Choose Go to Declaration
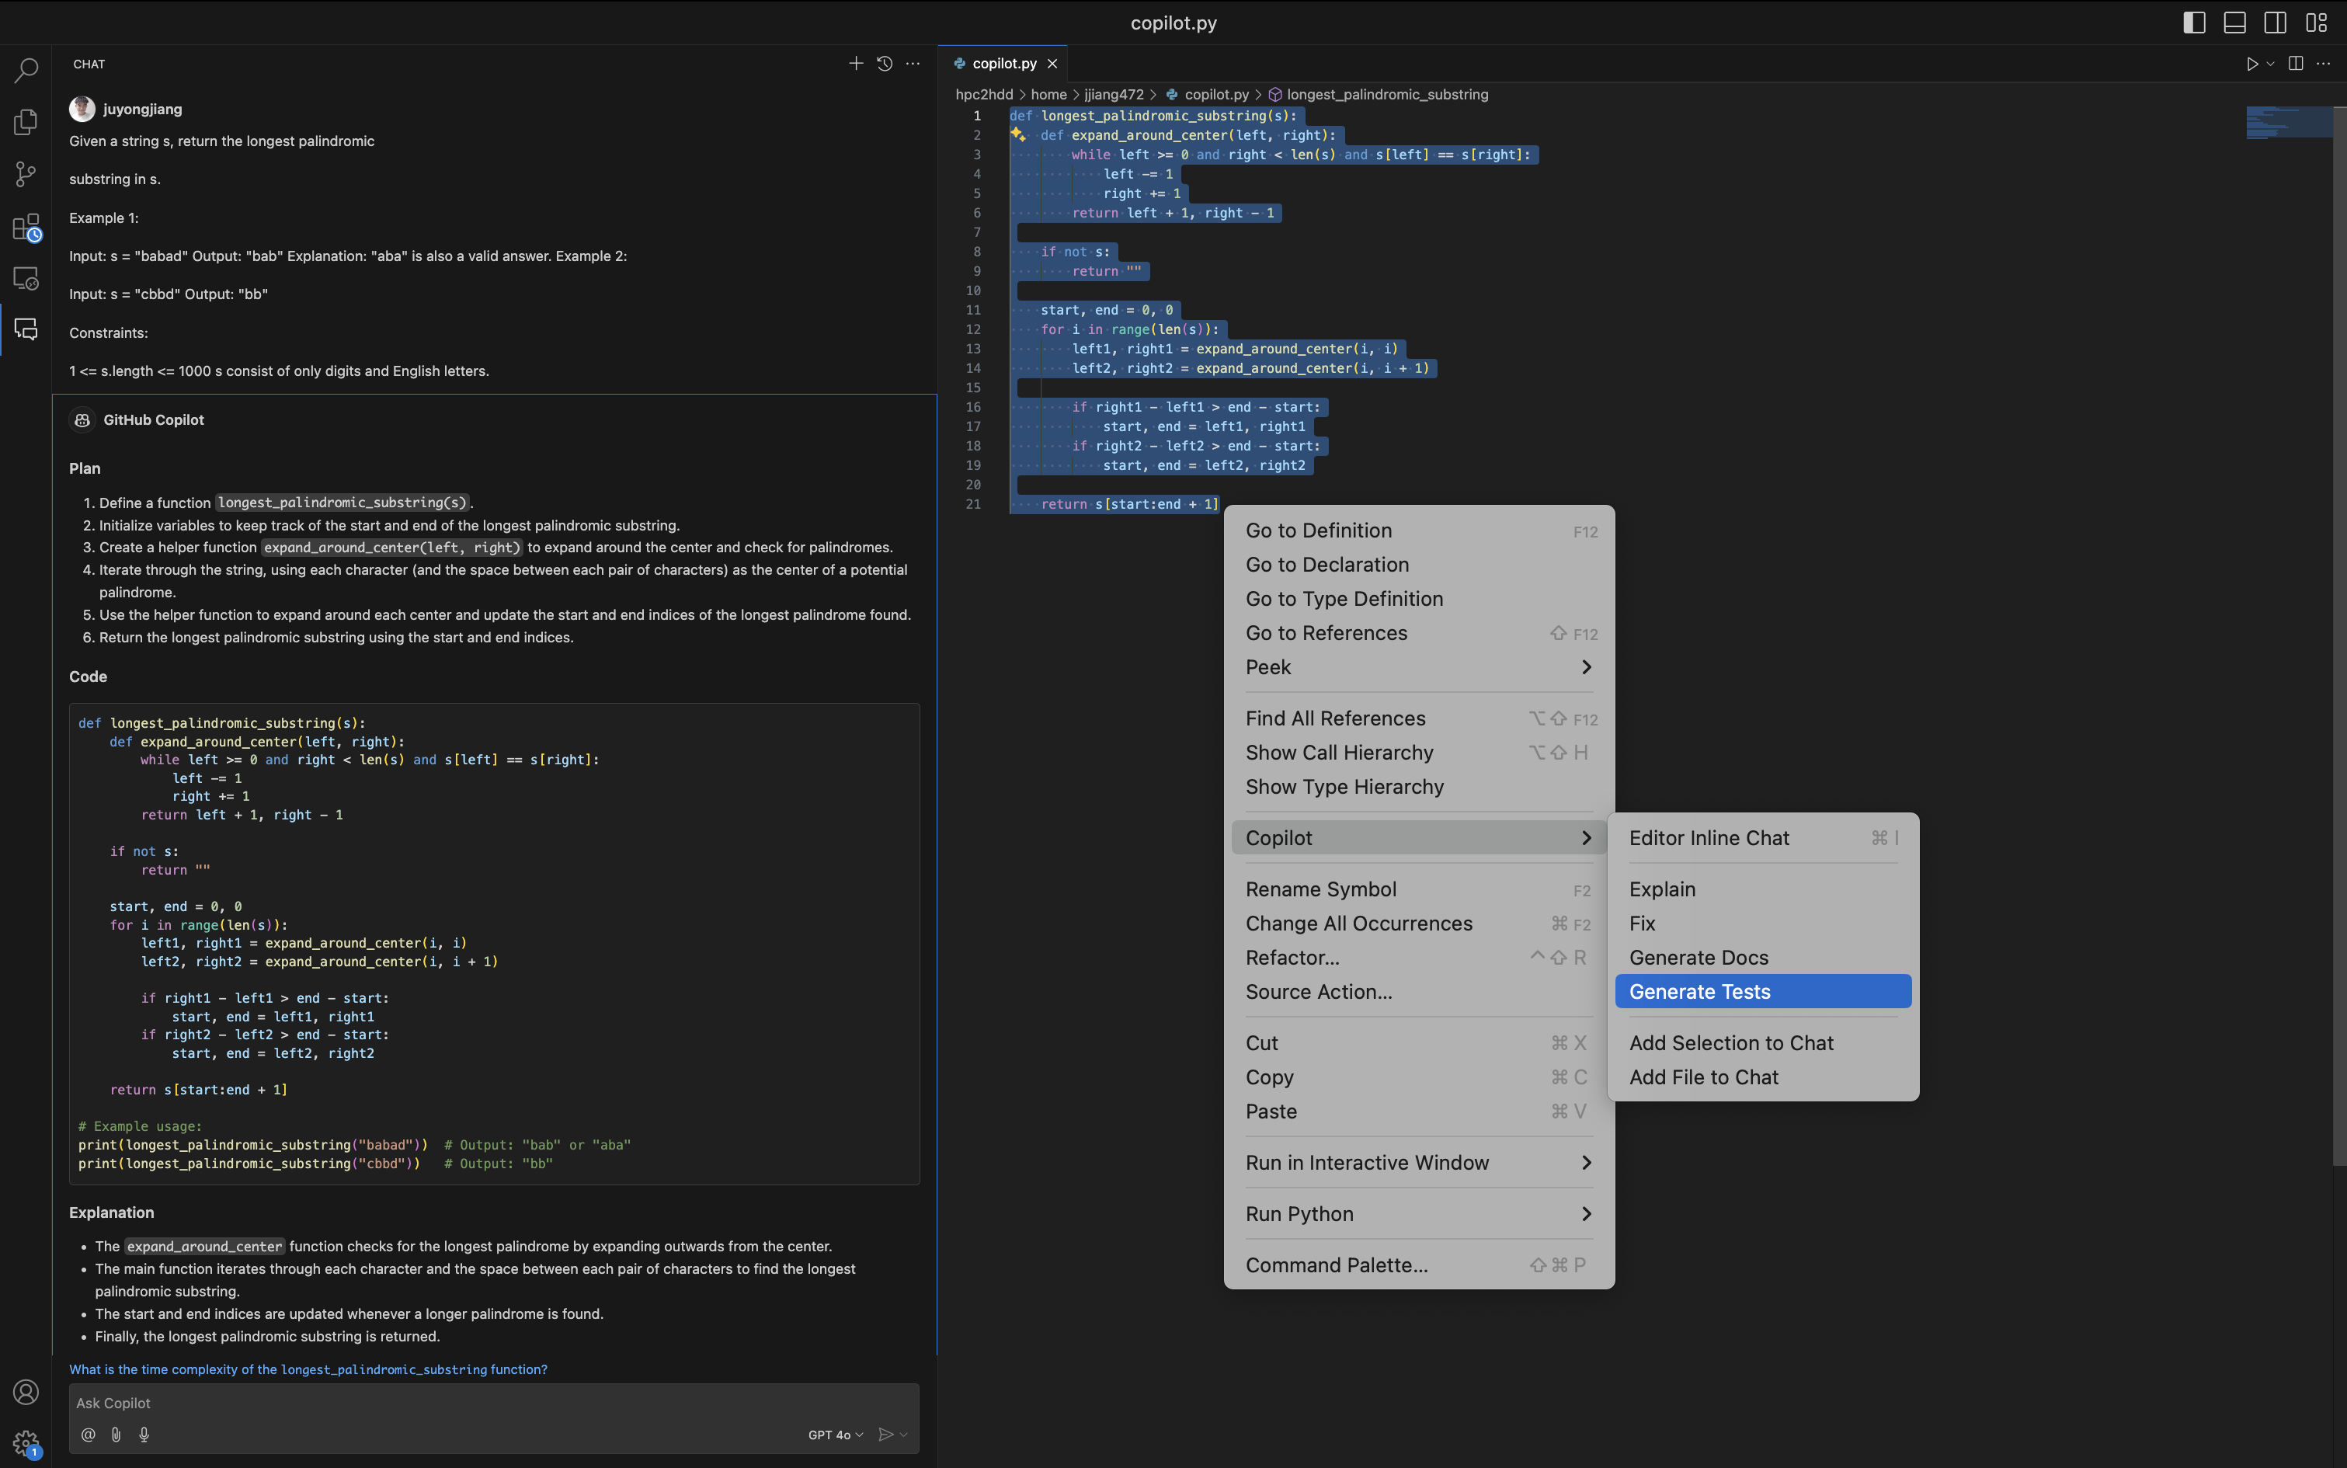The height and width of the screenshot is (1468, 2347). pyautogui.click(x=1418, y=564)
